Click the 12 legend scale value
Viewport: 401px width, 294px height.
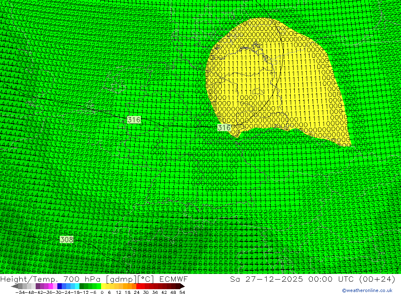[118, 292]
